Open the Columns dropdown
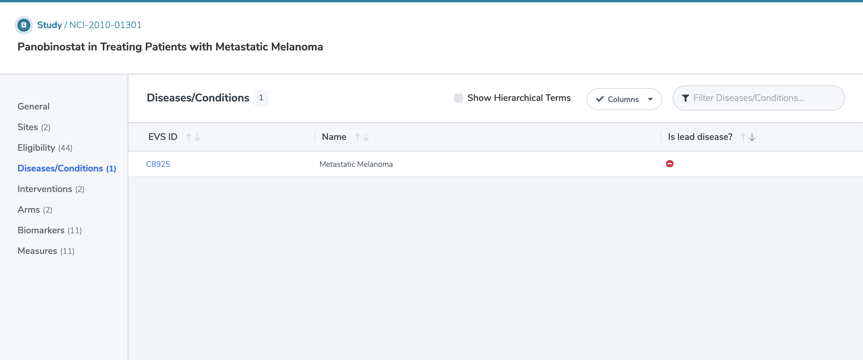863x360 pixels. pyautogui.click(x=624, y=99)
